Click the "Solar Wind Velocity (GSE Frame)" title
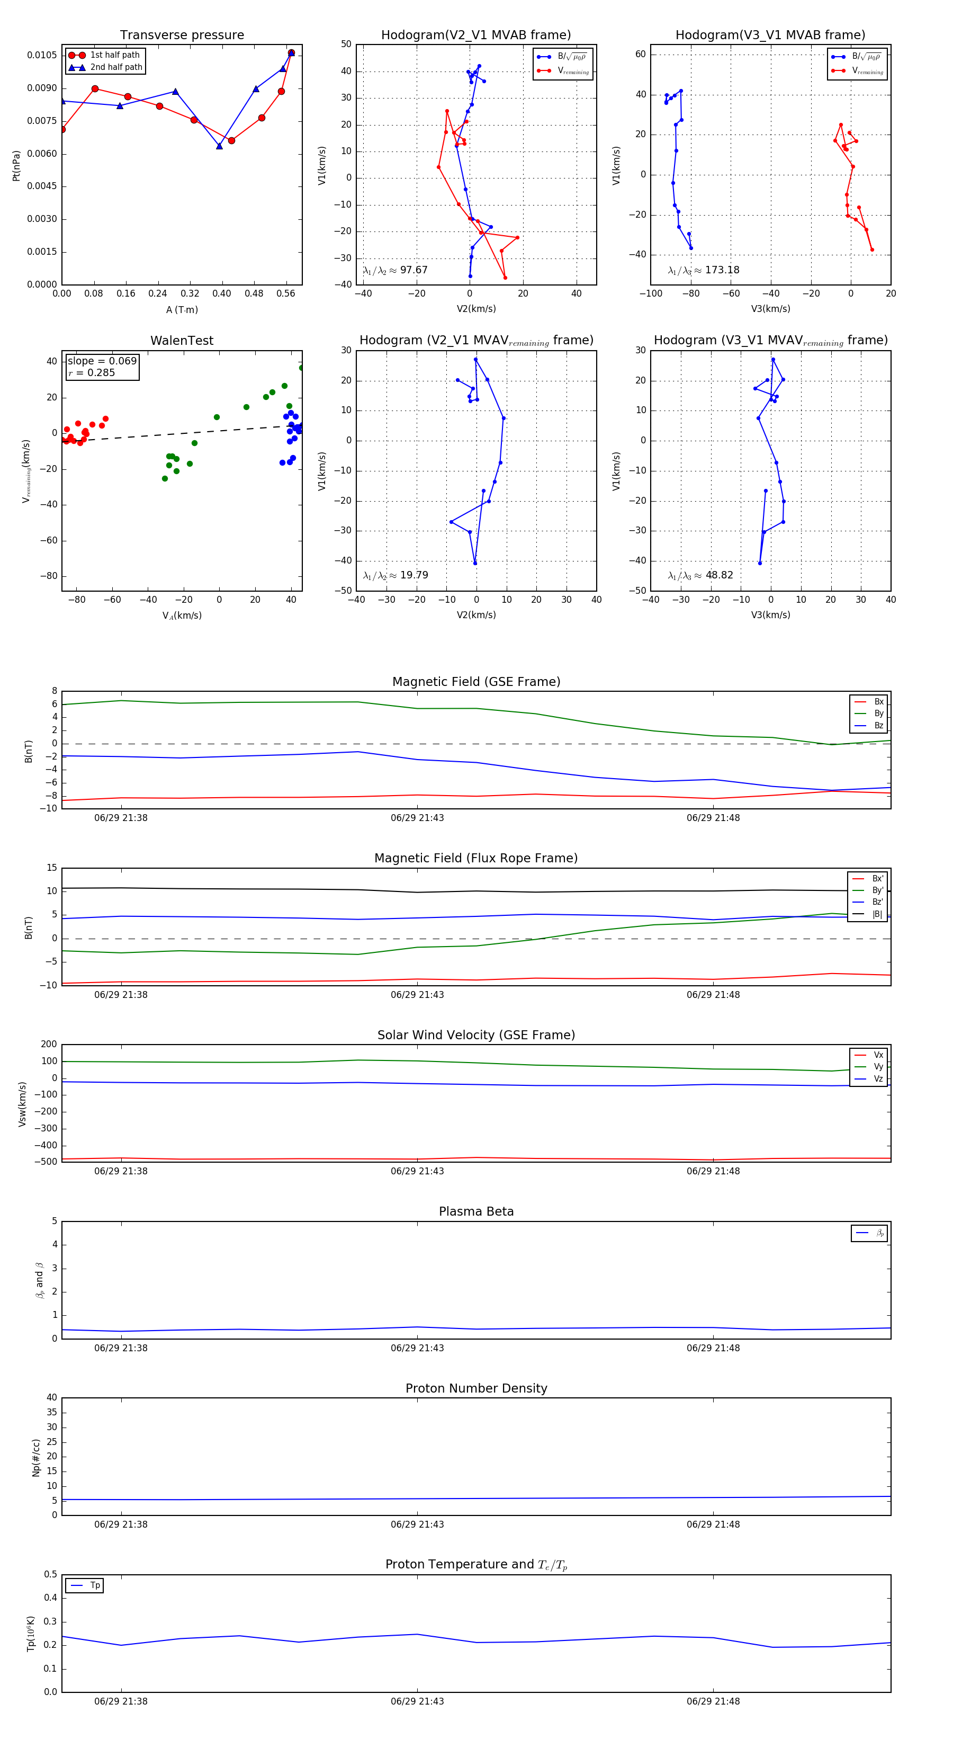 [476, 1035]
